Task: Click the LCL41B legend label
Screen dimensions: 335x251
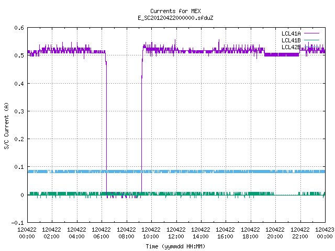Action: (x=291, y=40)
